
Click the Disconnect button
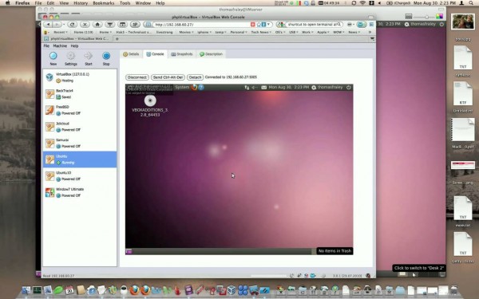click(x=137, y=77)
